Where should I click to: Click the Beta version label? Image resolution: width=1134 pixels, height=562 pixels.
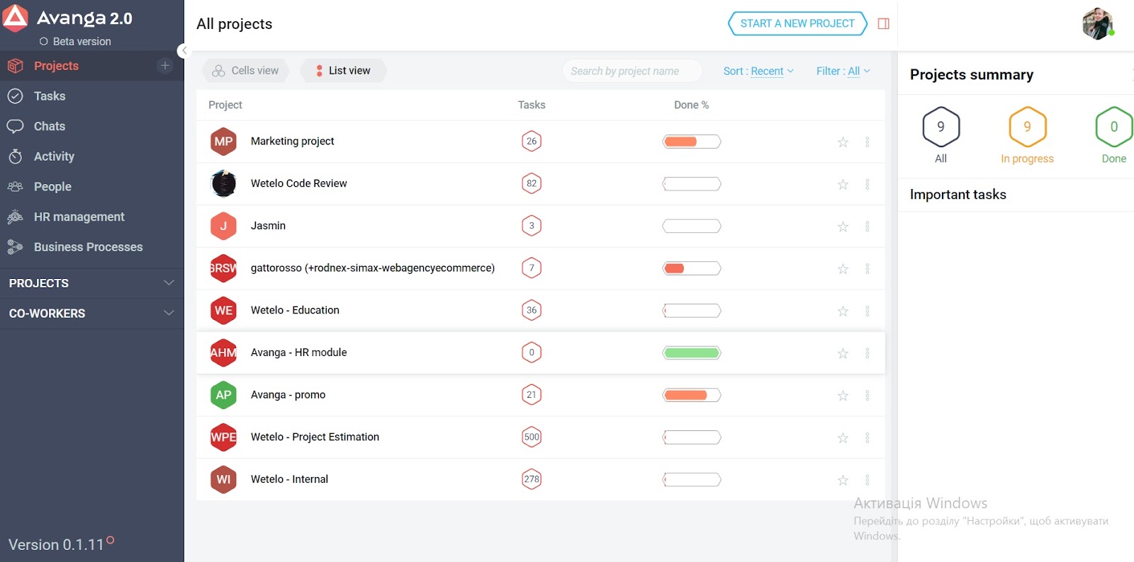tap(82, 42)
